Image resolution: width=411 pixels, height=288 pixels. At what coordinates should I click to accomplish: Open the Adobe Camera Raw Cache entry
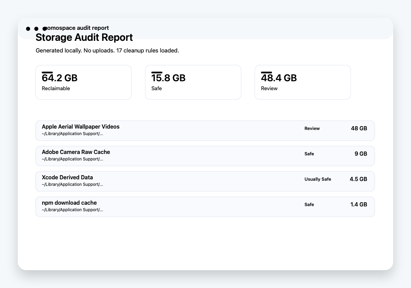[205, 156]
